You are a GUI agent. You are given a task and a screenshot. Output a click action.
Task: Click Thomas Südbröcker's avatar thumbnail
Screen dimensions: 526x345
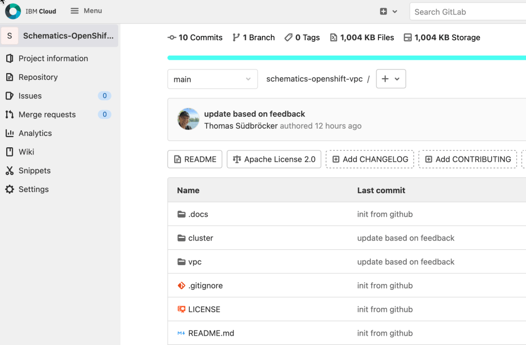(188, 119)
